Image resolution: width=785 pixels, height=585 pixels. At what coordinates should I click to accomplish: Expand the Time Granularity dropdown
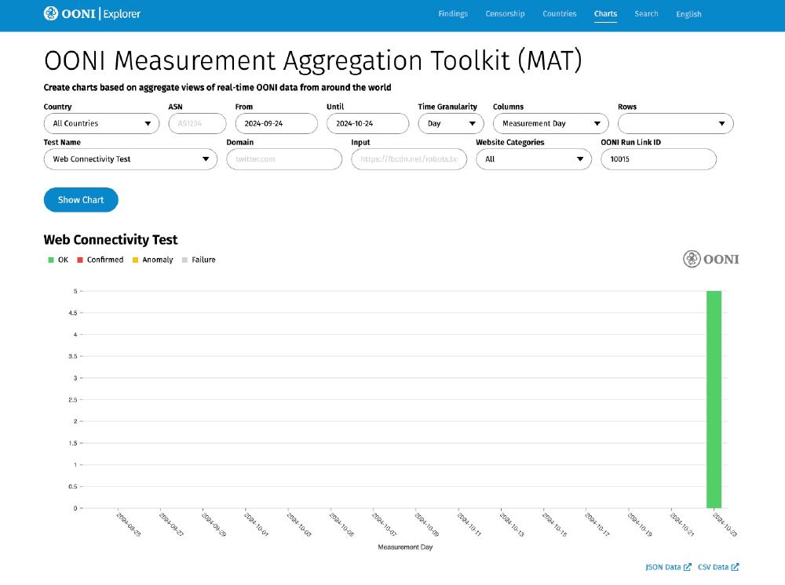[451, 123]
